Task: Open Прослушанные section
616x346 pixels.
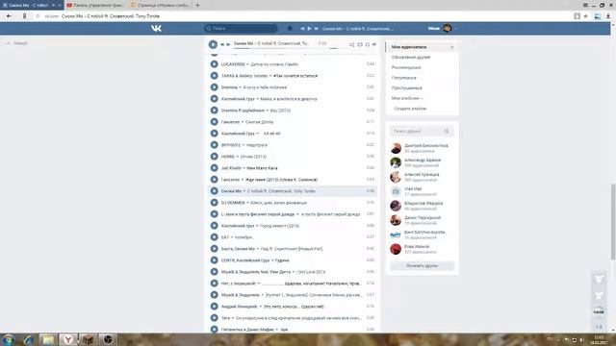Action: [x=406, y=87]
